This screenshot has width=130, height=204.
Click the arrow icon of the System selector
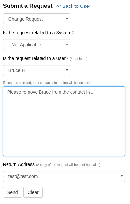tap(67, 45)
